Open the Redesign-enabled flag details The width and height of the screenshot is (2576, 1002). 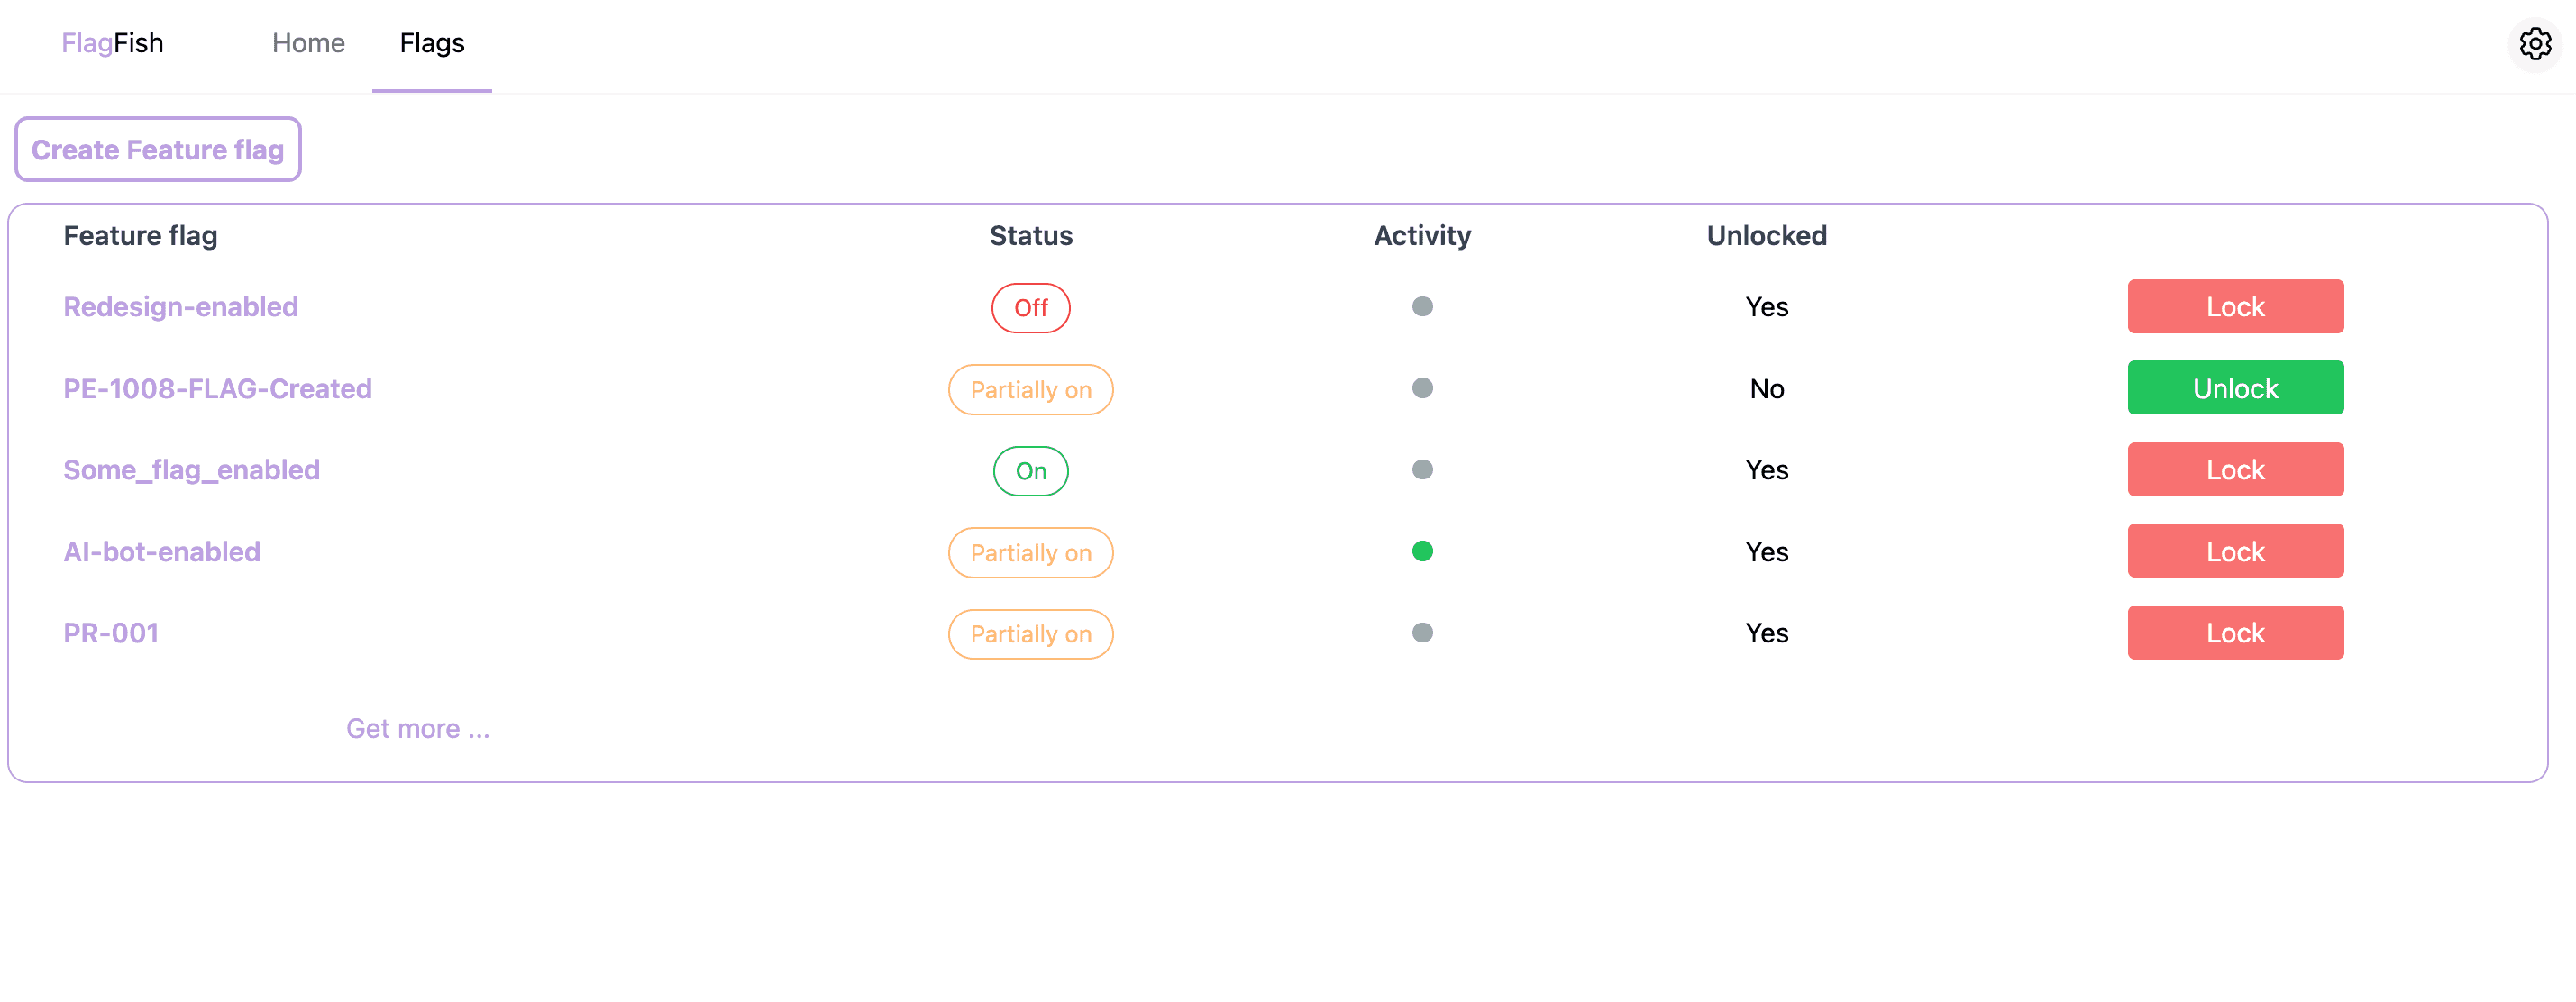pos(181,307)
